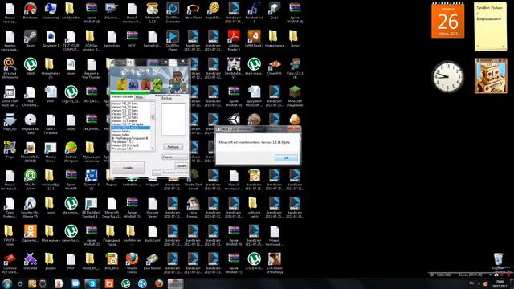Click the version list scroll-up arrow
Viewport: 514px width, 289px height.
tap(153, 104)
